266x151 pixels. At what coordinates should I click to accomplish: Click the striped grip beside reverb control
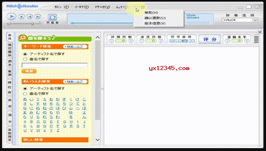coord(256,39)
